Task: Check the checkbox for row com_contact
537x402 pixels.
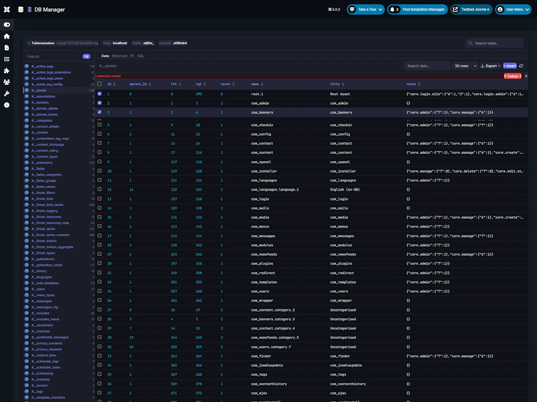Action: click(99, 143)
